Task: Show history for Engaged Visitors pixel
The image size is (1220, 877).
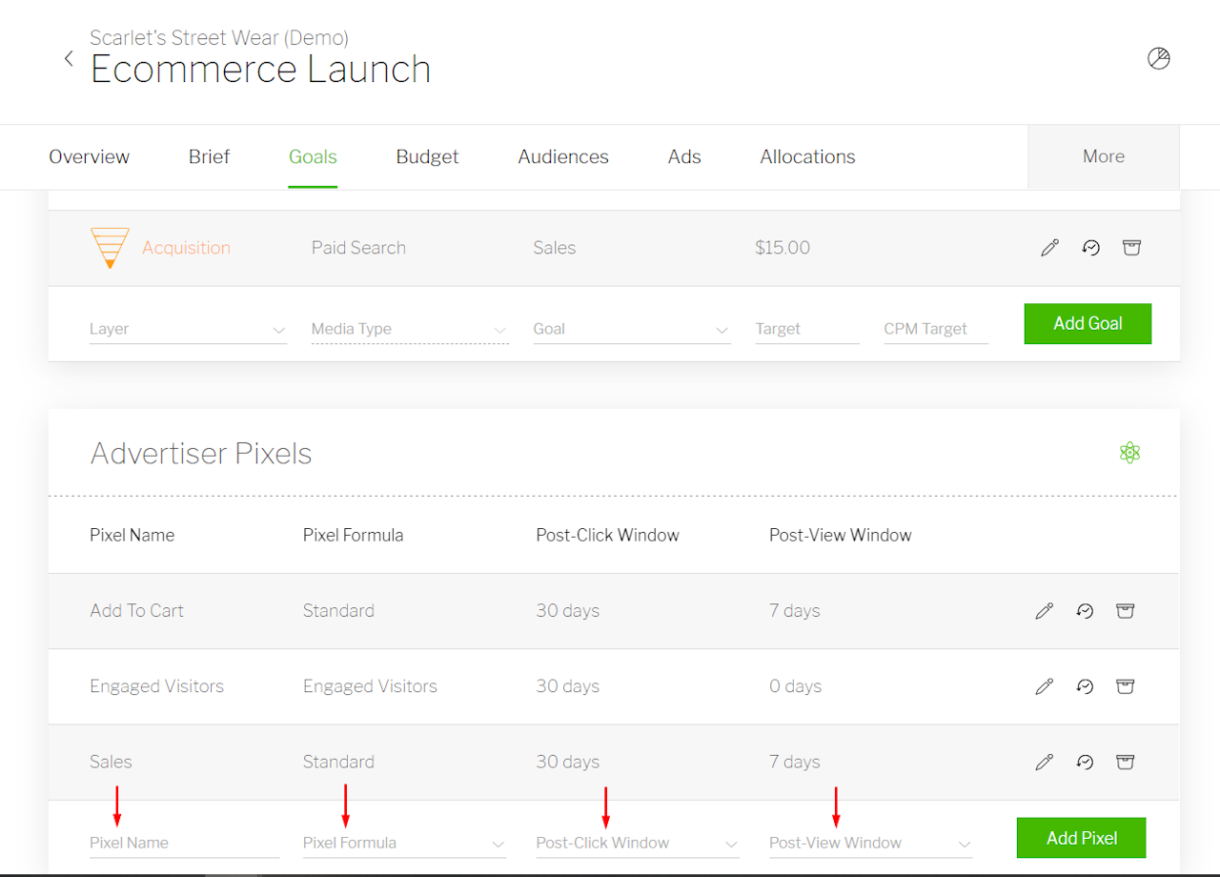Action: 1085,686
